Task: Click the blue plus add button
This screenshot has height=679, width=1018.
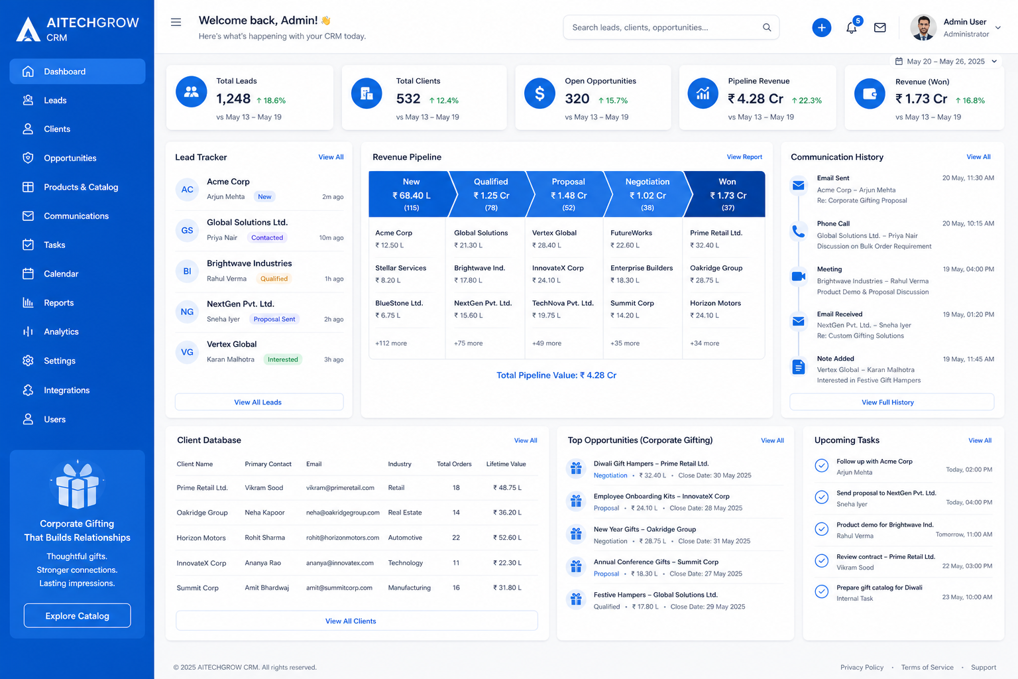Action: 822,27
